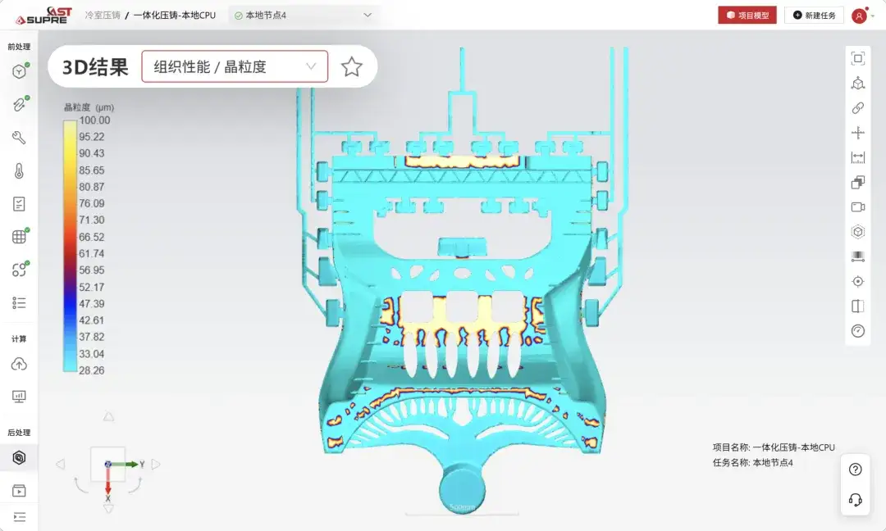Click the crosshair target probe icon
Screen dimensions: 886x531
[x=858, y=282]
